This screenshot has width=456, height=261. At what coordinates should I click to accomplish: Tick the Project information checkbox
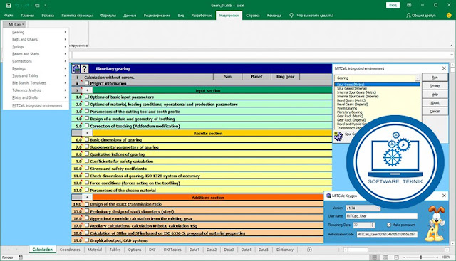pos(87,83)
